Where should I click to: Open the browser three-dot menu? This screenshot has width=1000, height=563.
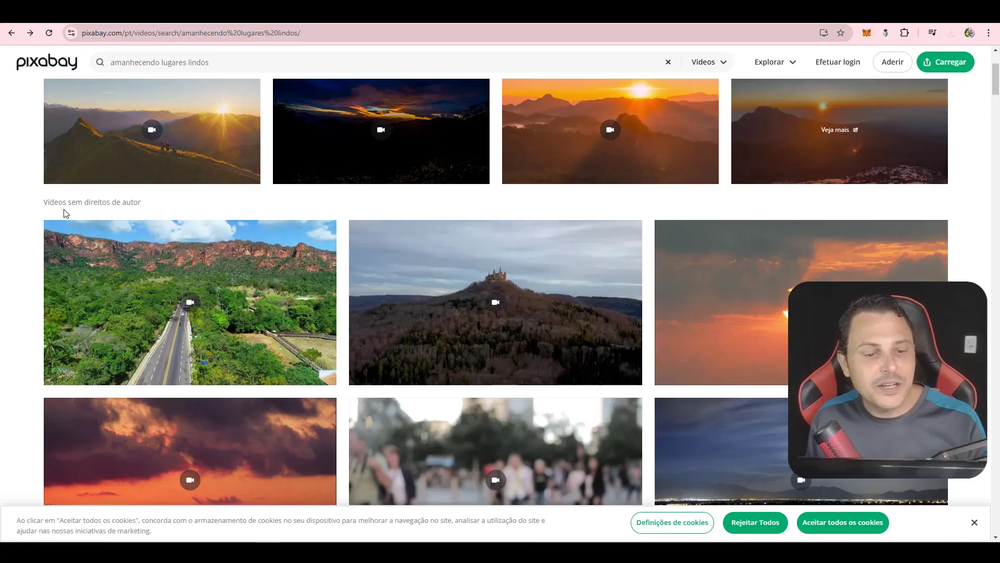(989, 33)
